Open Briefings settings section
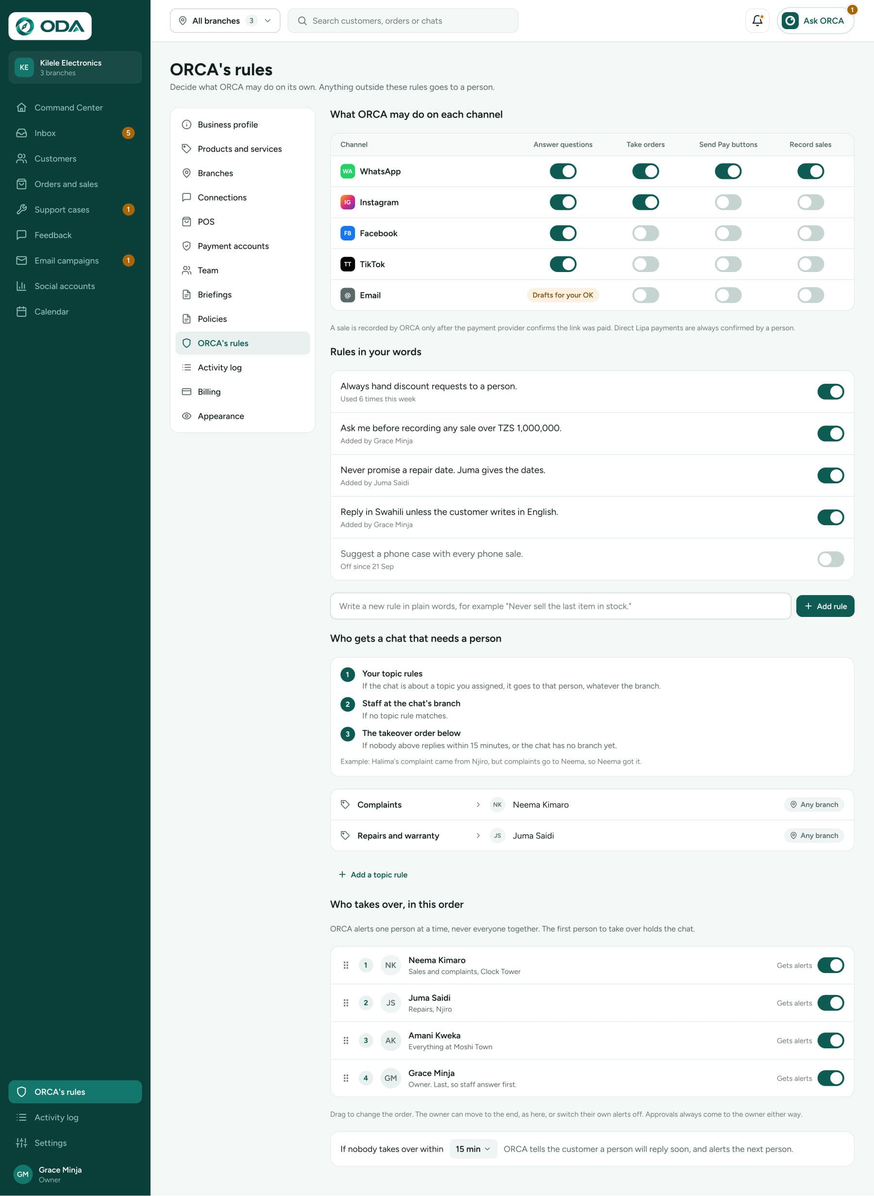 243,295
